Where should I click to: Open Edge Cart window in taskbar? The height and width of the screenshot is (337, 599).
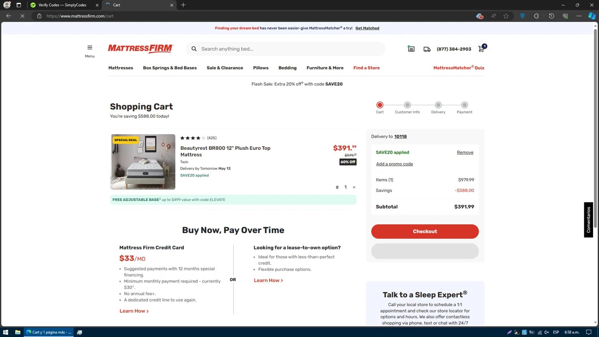(49, 332)
